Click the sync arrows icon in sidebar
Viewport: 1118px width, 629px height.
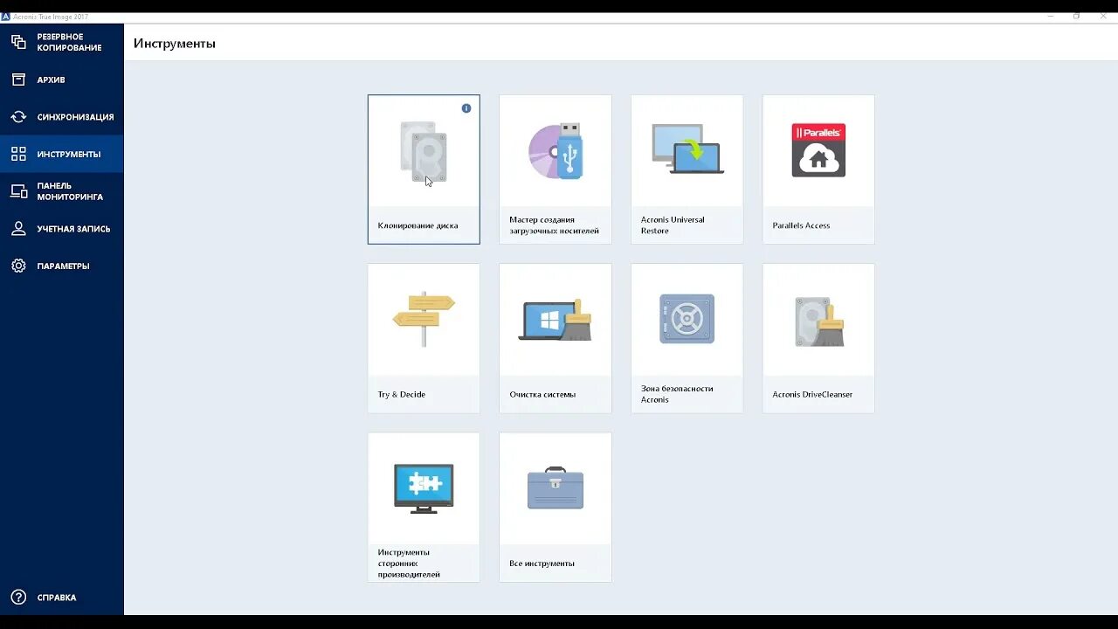pyautogui.click(x=18, y=117)
